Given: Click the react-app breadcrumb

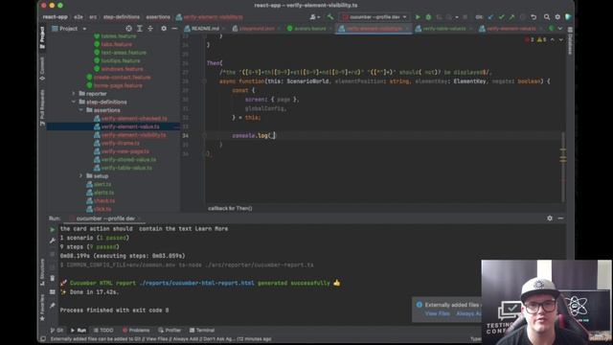Looking at the screenshot, I should (x=55, y=17).
